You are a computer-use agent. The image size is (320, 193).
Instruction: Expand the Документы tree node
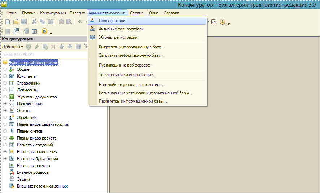pos(5,90)
